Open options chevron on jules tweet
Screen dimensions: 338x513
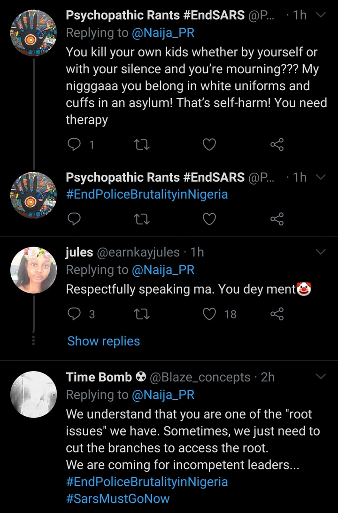(321, 252)
